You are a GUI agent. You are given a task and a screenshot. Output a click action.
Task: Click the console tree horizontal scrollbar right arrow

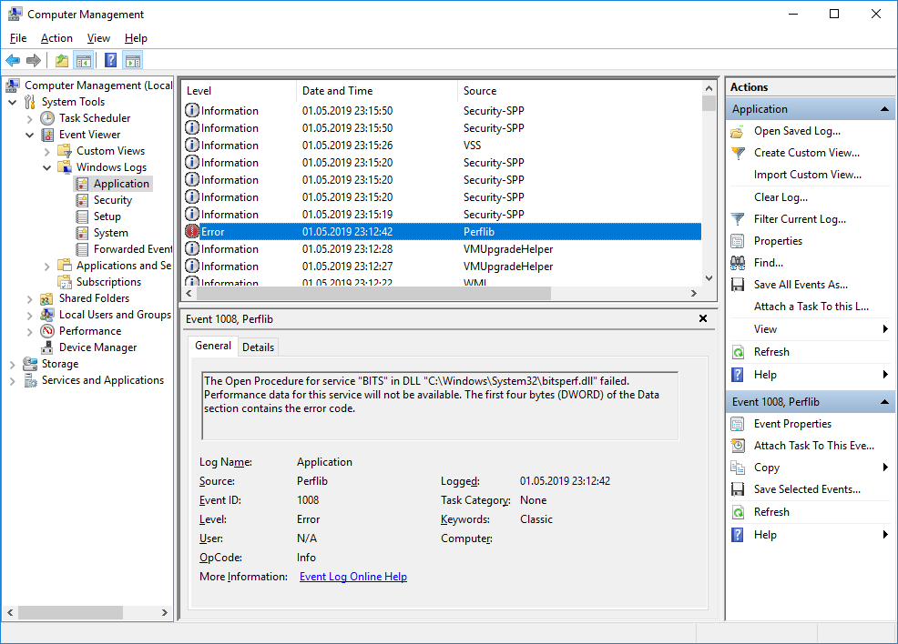pyautogui.click(x=164, y=612)
